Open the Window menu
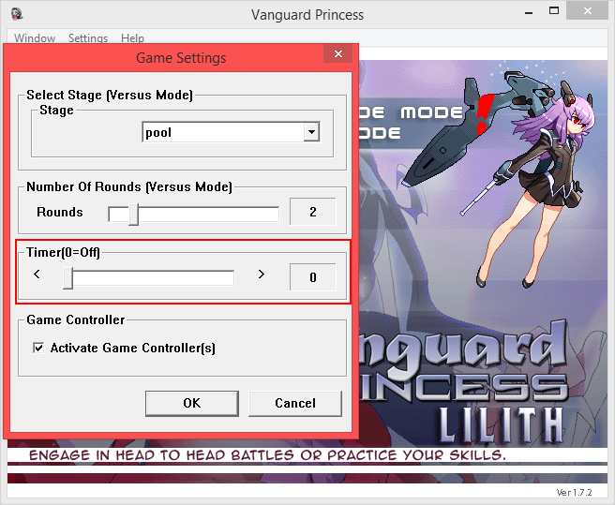Screen dimensions: 615x505 [35, 38]
